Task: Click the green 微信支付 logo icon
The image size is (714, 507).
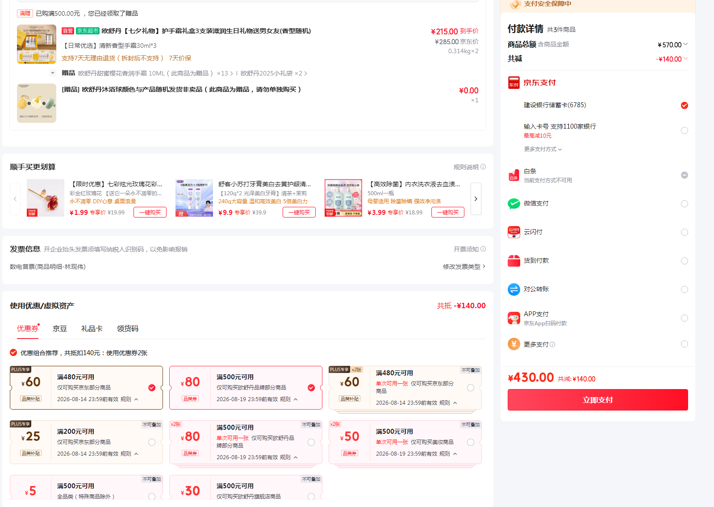Action: tap(514, 204)
